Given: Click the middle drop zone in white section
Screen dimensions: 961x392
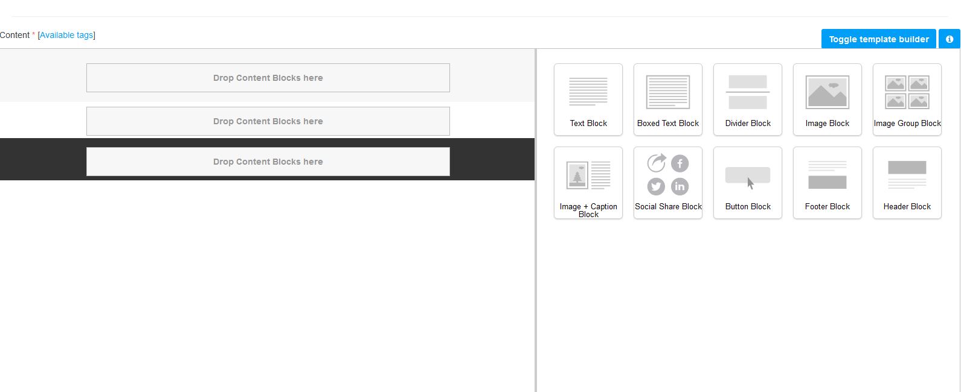Looking at the screenshot, I should 268,121.
